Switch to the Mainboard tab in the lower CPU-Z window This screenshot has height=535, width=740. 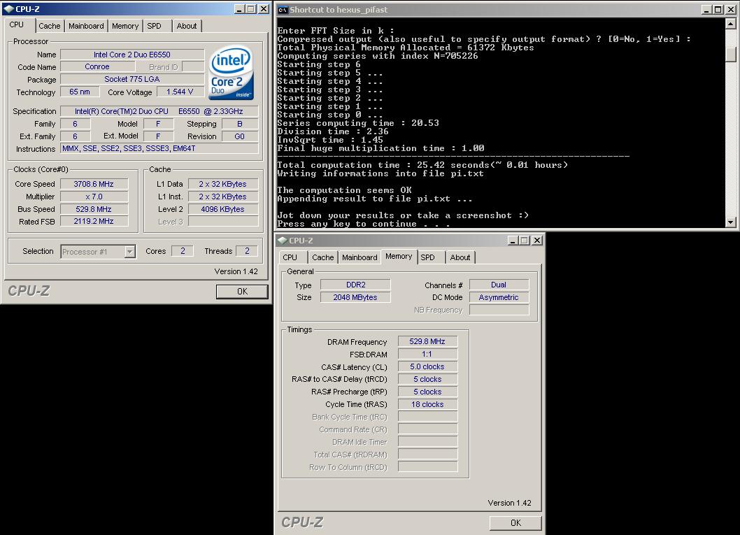(360, 257)
